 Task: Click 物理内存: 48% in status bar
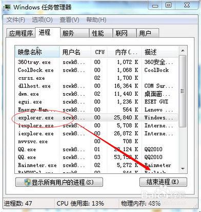click(140, 204)
